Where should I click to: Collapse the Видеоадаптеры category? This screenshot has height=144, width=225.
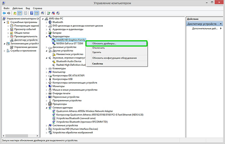[46, 37]
